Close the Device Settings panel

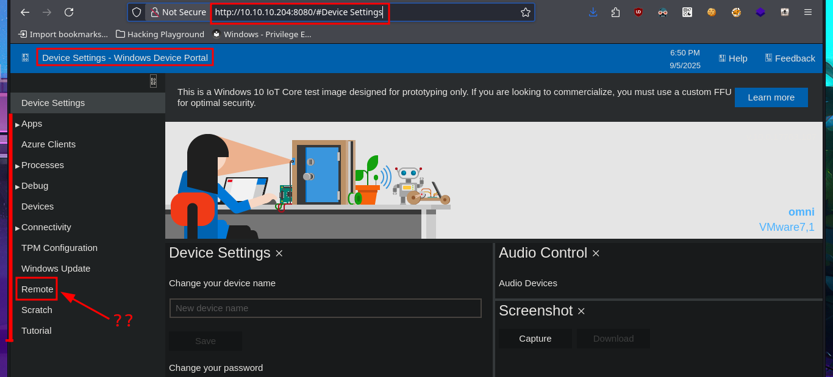(279, 253)
